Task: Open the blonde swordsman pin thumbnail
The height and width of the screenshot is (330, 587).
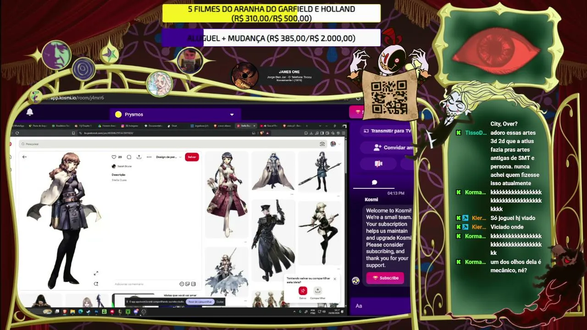Action: [x=320, y=233]
